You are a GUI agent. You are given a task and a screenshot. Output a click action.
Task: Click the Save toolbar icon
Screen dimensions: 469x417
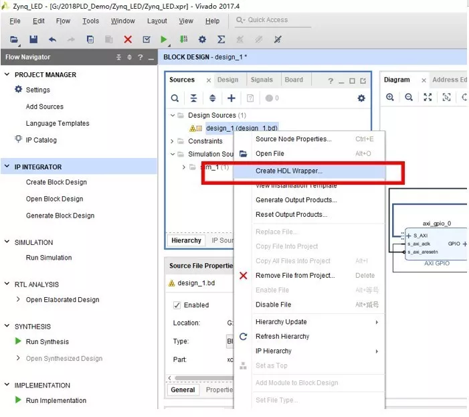[x=33, y=39]
